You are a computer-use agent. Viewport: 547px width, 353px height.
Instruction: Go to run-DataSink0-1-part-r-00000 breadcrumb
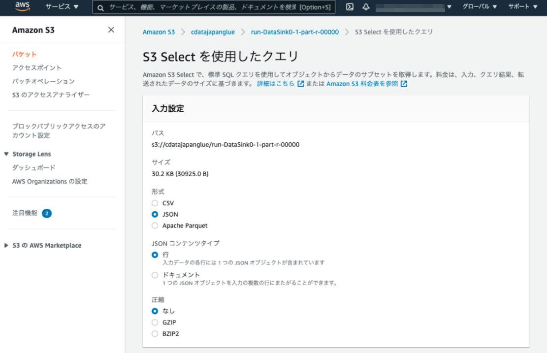coord(295,32)
